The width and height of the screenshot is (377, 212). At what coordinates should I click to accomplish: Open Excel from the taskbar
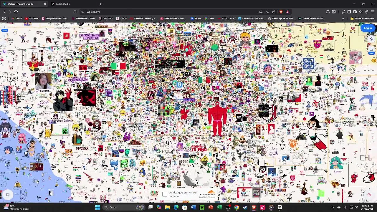pyautogui.click(x=219, y=207)
